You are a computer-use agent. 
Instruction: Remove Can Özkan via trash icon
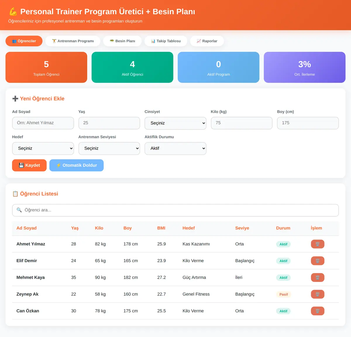click(x=317, y=311)
